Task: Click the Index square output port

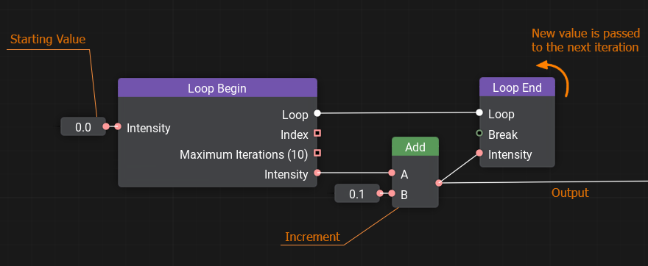Action: [317, 133]
